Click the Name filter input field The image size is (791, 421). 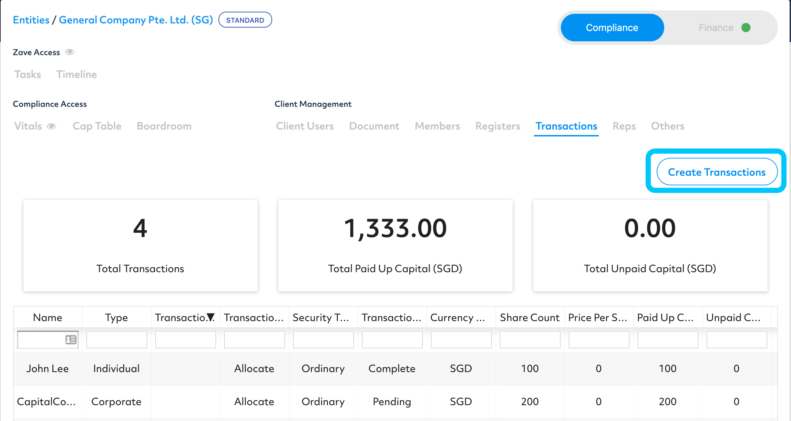(x=48, y=340)
